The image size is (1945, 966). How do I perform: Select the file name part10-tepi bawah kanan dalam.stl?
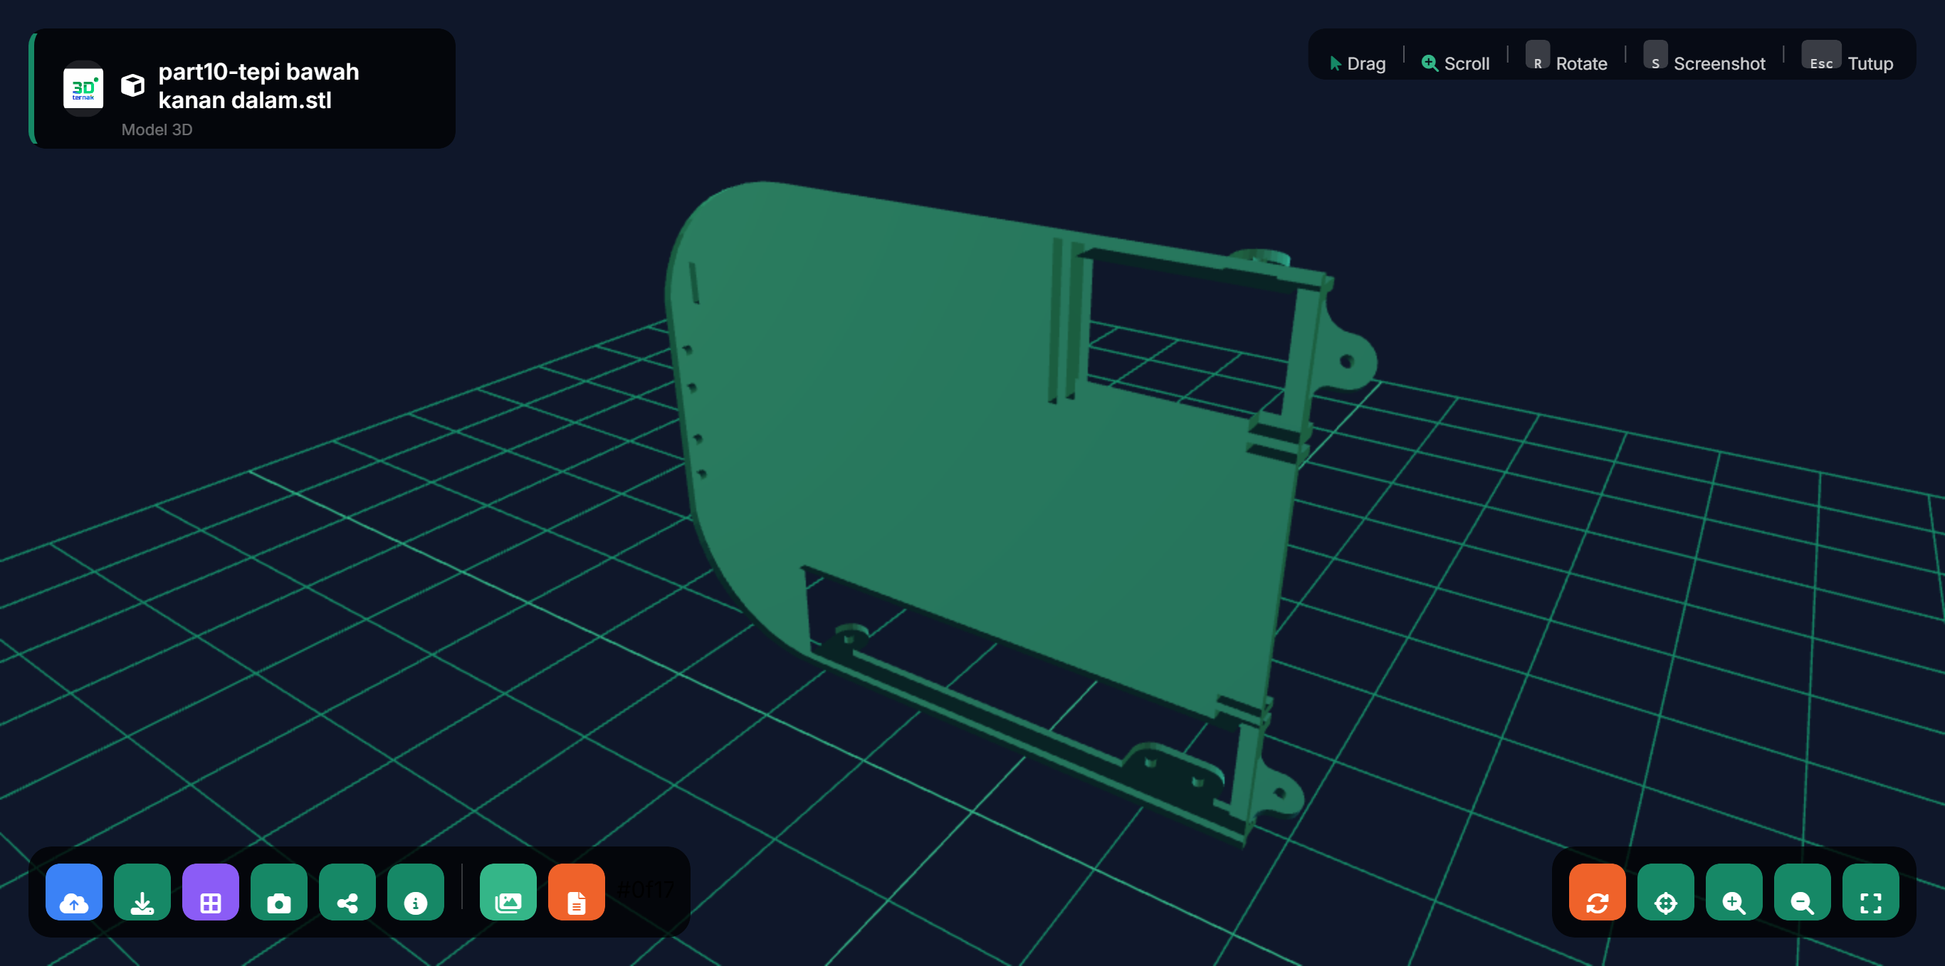click(x=258, y=85)
